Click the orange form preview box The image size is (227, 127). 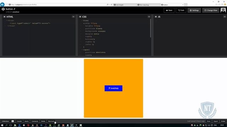(x=113, y=88)
